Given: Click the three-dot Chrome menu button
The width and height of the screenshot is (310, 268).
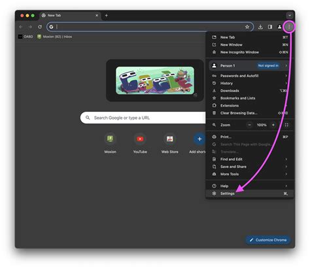Looking at the screenshot, I should (289, 27).
